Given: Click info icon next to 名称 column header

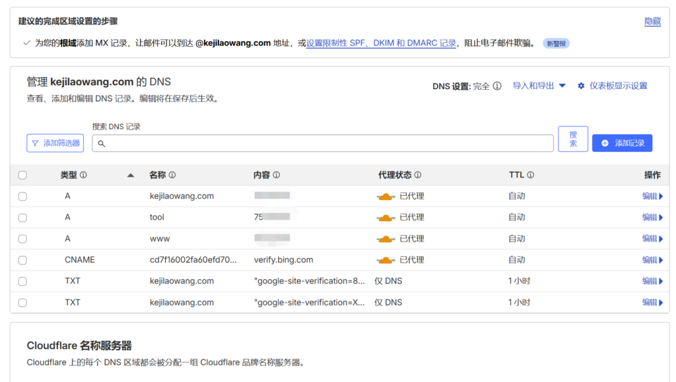Looking at the screenshot, I should point(172,175).
